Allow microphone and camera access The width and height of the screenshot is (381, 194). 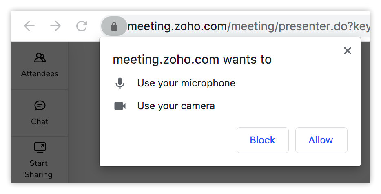321,140
